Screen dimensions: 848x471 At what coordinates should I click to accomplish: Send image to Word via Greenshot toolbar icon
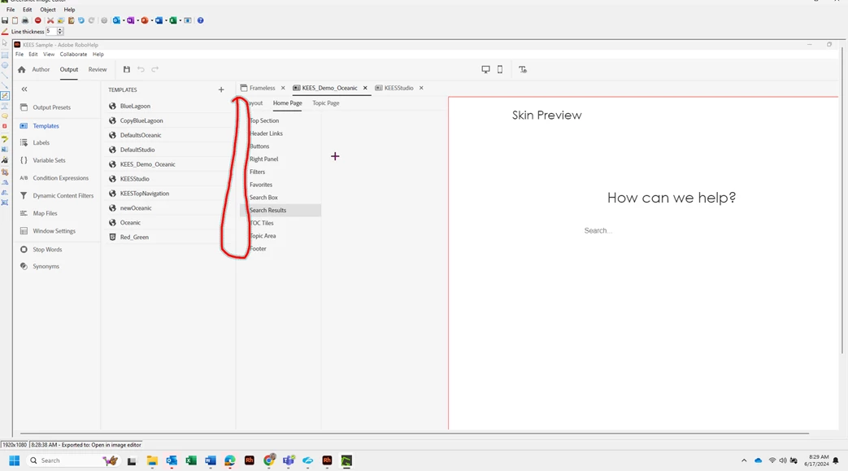point(159,20)
